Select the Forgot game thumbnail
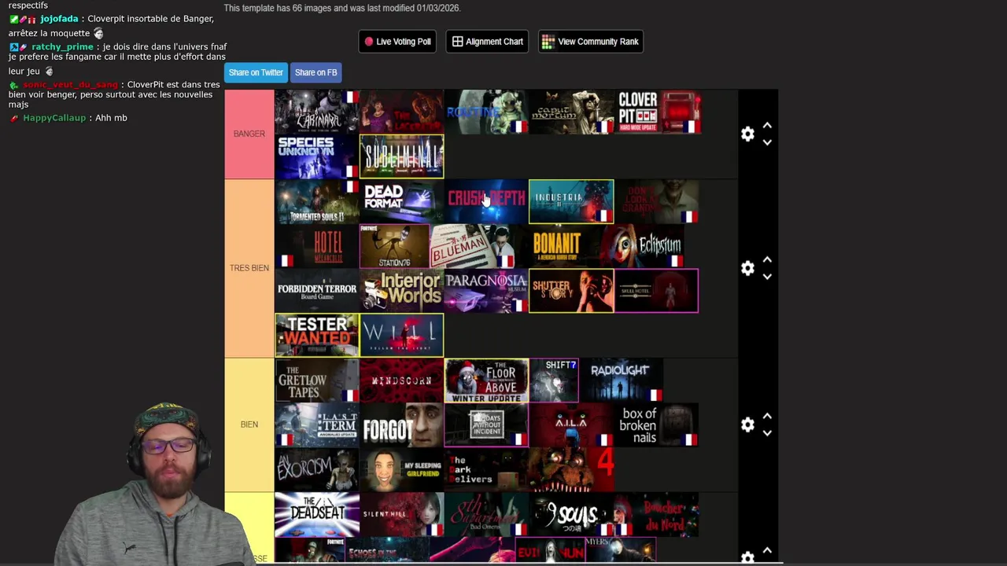Viewport: 1007px width, 566px height. pyautogui.click(x=401, y=425)
